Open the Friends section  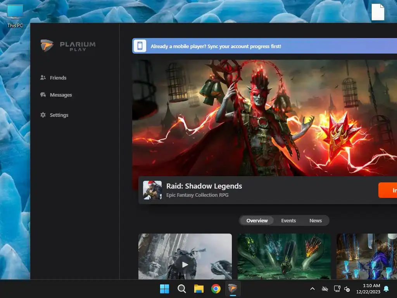tap(54, 78)
